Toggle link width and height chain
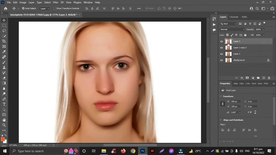The image size is (276, 155). click(x=223, y=104)
